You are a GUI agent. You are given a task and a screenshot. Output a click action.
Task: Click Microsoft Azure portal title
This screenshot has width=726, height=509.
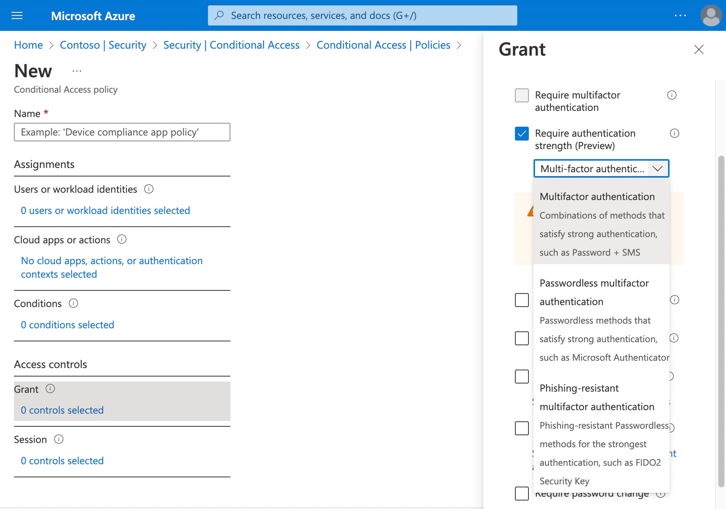[93, 16]
